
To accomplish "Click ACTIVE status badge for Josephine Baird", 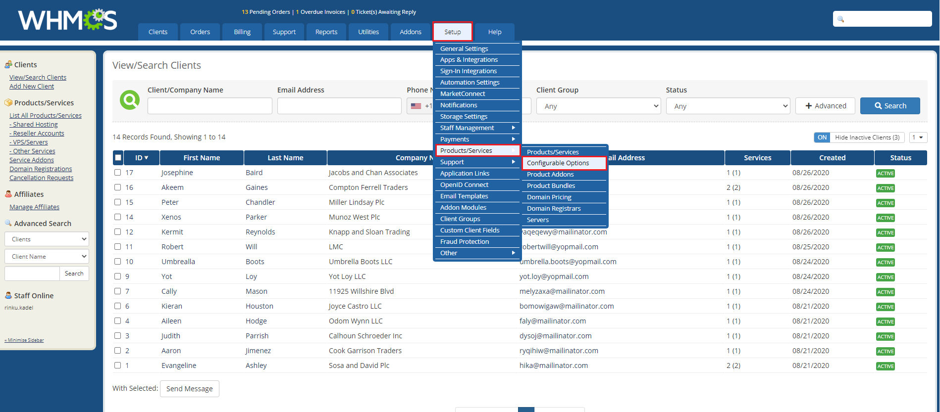I will pos(886,173).
